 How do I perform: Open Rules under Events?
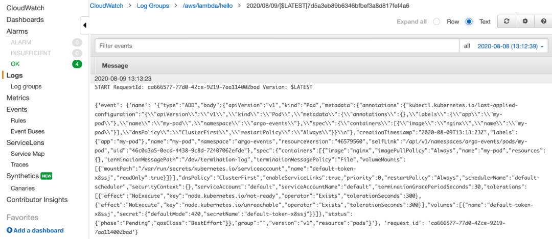pos(18,121)
